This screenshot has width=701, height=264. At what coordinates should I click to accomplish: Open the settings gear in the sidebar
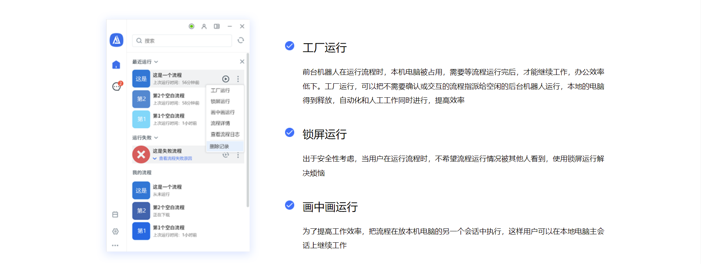[115, 231]
